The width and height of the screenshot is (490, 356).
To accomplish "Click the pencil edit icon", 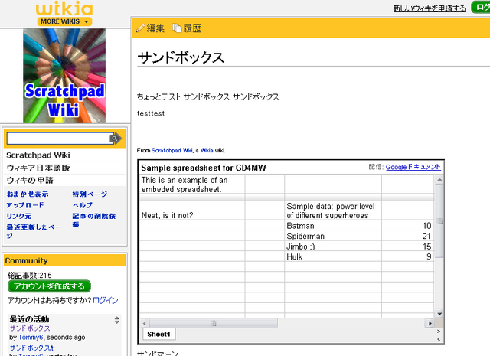I will point(141,28).
